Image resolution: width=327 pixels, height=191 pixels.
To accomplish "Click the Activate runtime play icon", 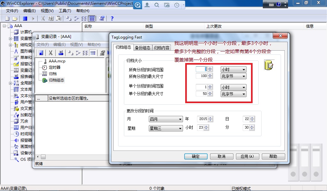I will click(x=33, y=18).
